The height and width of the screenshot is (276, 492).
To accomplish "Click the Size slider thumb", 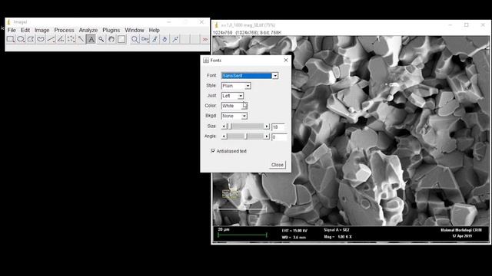I will pyautogui.click(x=230, y=127).
